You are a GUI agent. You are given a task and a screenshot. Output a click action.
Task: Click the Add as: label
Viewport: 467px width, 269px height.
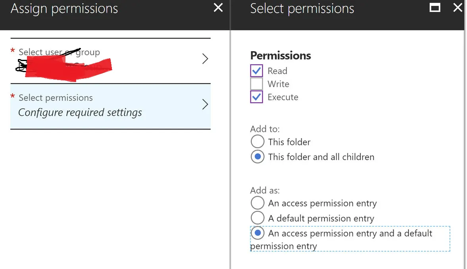tap(265, 191)
